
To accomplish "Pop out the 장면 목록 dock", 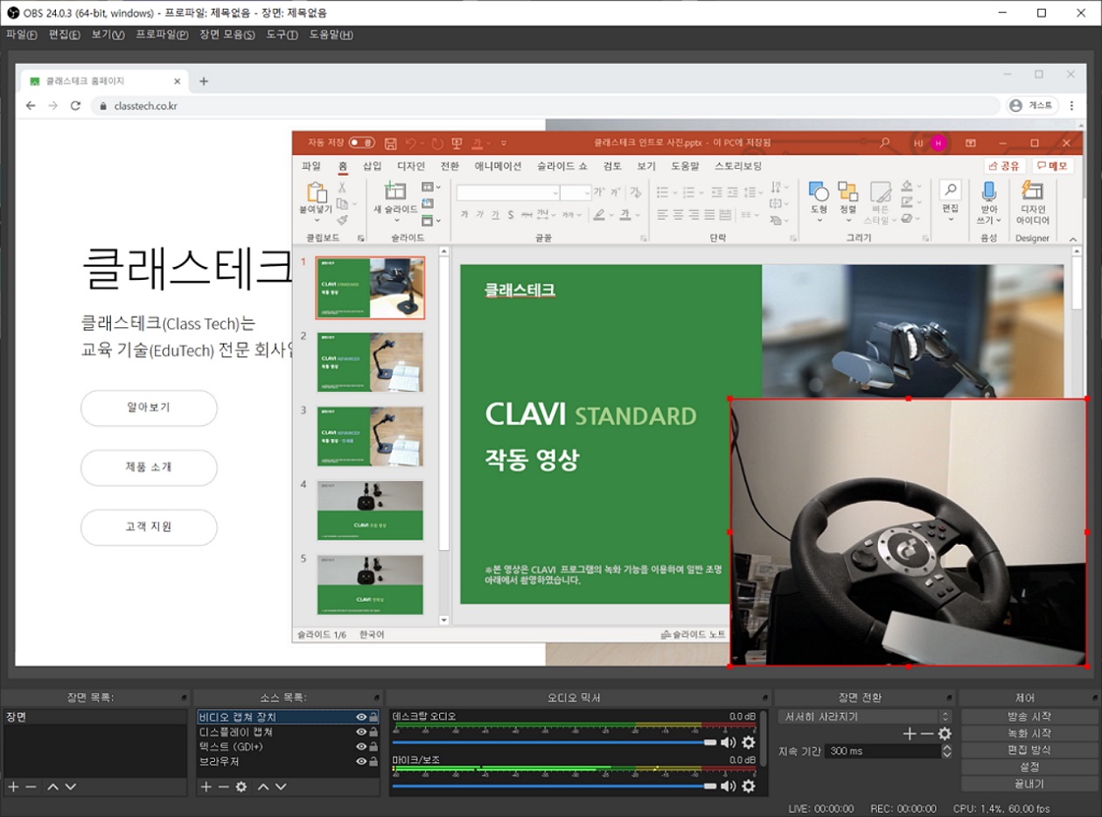I will [184, 698].
